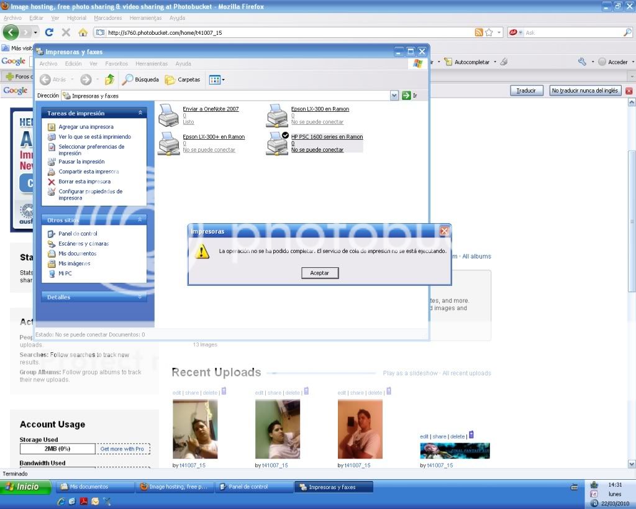636x509 pixels.
Task: Click Aceptar in the Impresoras error dialog
Action: pyautogui.click(x=319, y=273)
